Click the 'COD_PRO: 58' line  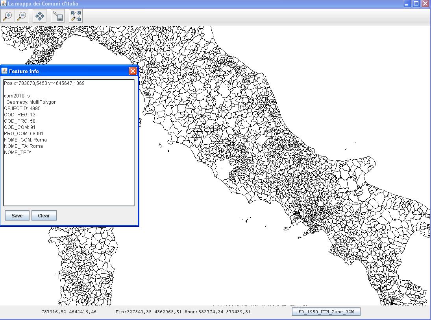tap(20, 121)
